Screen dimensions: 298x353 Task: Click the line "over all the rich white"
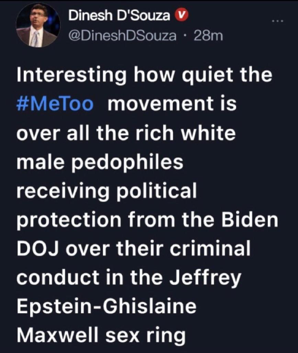click(x=126, y=133)
